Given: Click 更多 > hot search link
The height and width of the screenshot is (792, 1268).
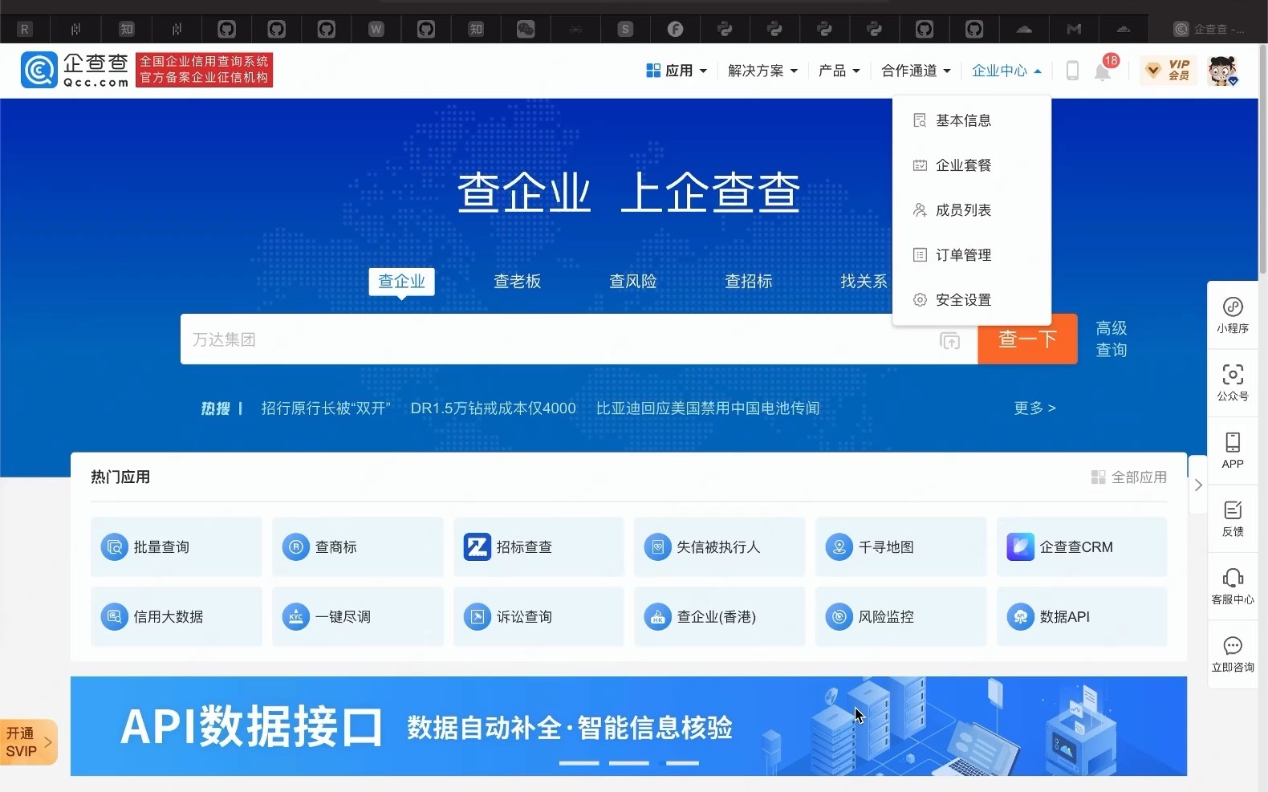Looking at the screenshot, I should 1034,408.
